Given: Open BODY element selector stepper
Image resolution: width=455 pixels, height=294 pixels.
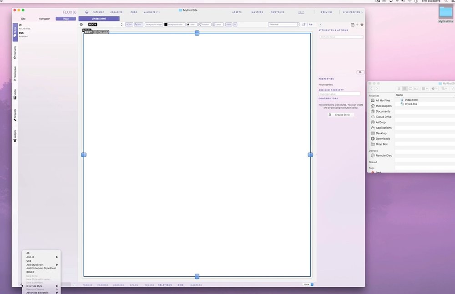Looking at the screenshot, I should click(121, 25).
